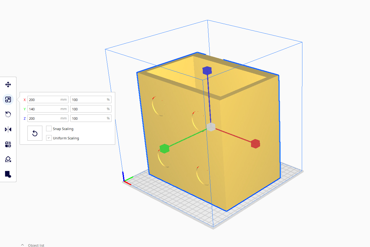
Task: Select the Rotate tool icon
Action: click(x=8, y=114)
